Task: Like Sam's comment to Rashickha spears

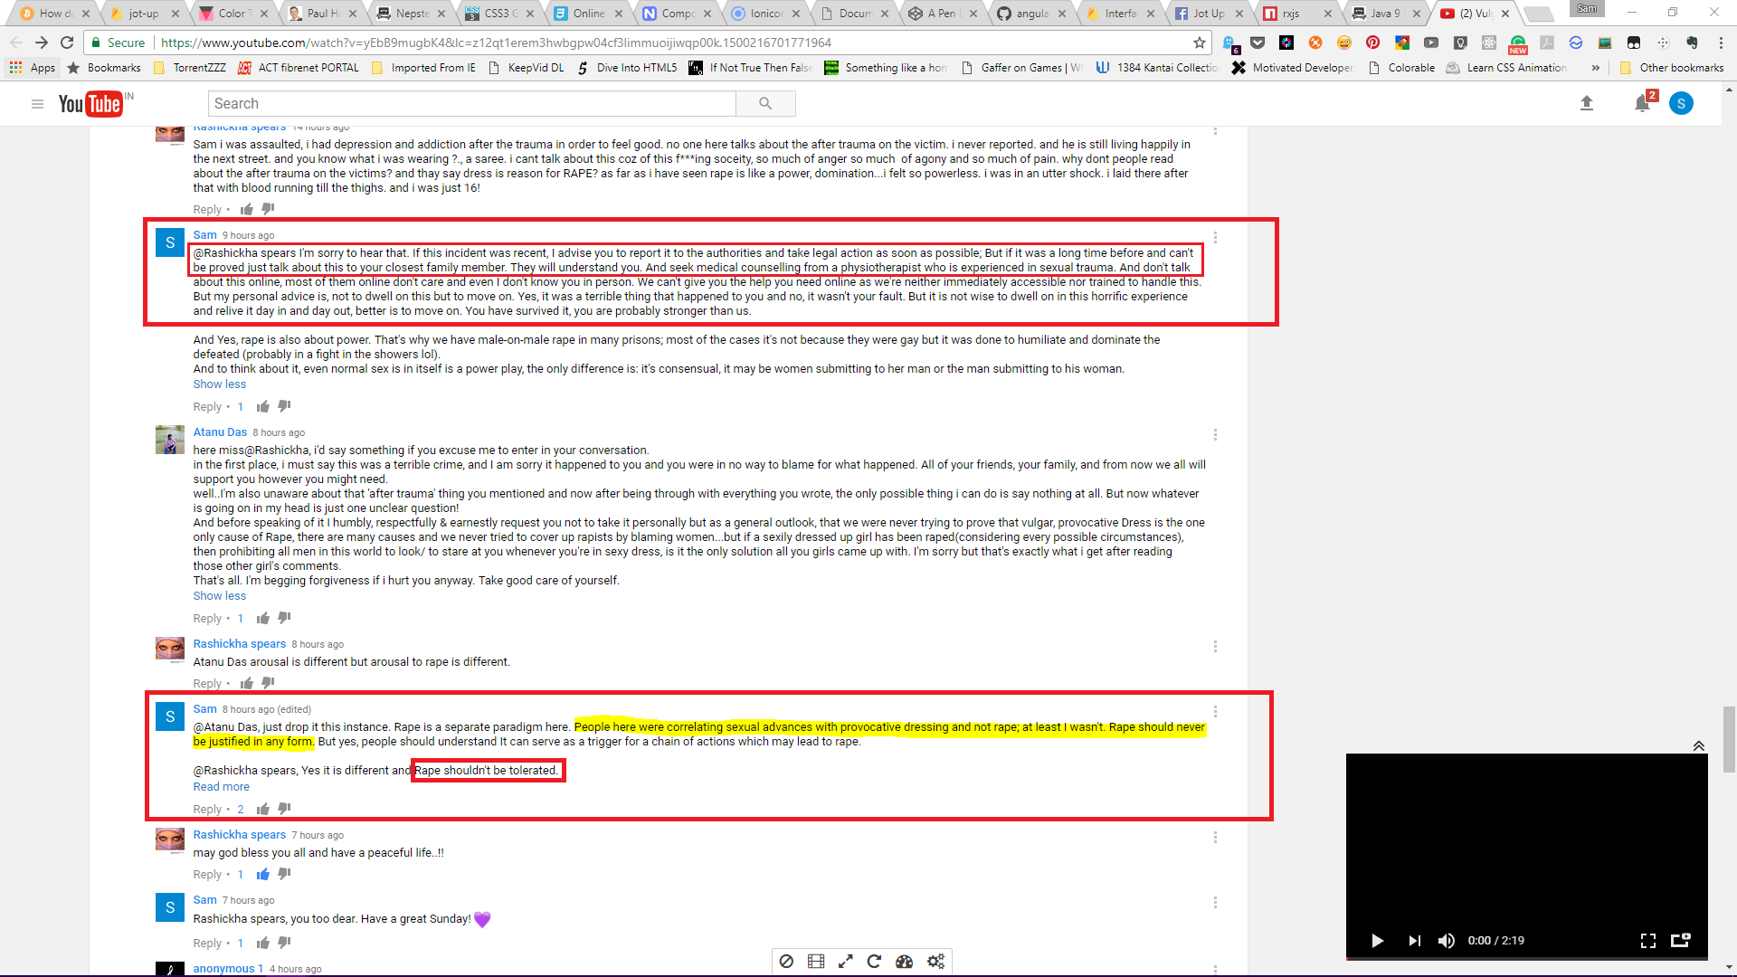Action: pos(262,406)
